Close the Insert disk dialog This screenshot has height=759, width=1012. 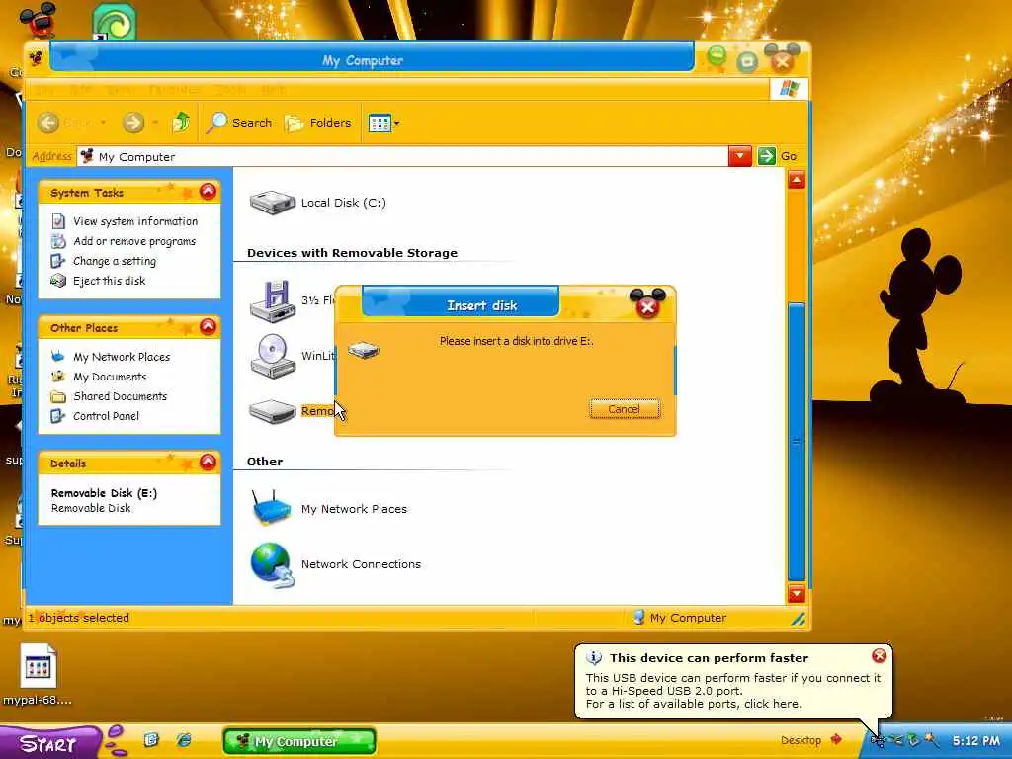click(647, 307)
